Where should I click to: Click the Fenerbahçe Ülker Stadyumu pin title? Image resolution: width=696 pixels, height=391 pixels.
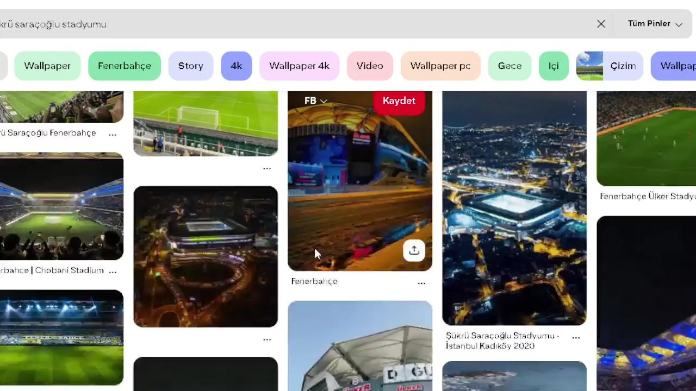point(648,197)
